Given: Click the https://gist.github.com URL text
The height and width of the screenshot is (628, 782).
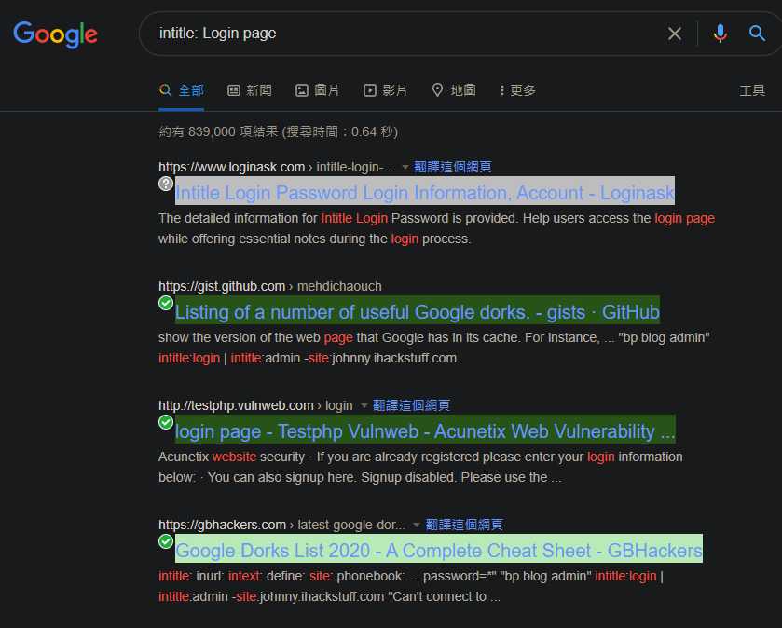Looking at the screenshot, I should (x=222, y=287).
